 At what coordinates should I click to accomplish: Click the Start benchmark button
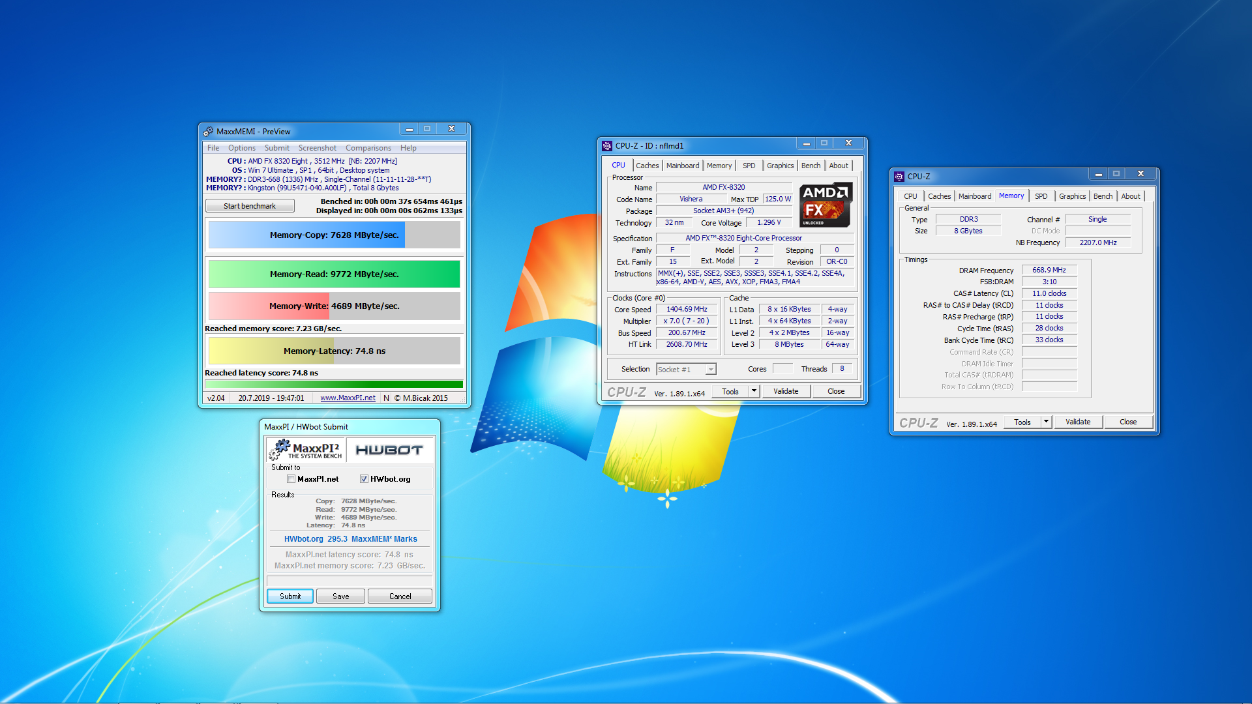point(250,206)
